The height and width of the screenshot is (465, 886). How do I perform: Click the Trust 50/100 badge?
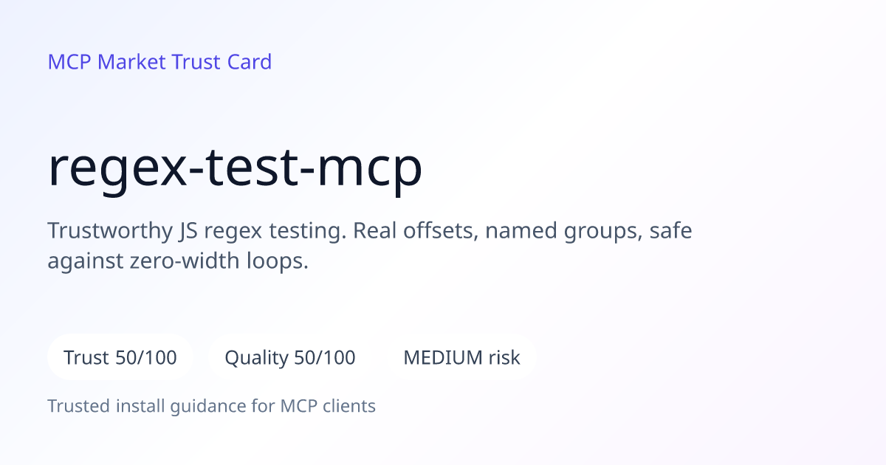[120, 358]
